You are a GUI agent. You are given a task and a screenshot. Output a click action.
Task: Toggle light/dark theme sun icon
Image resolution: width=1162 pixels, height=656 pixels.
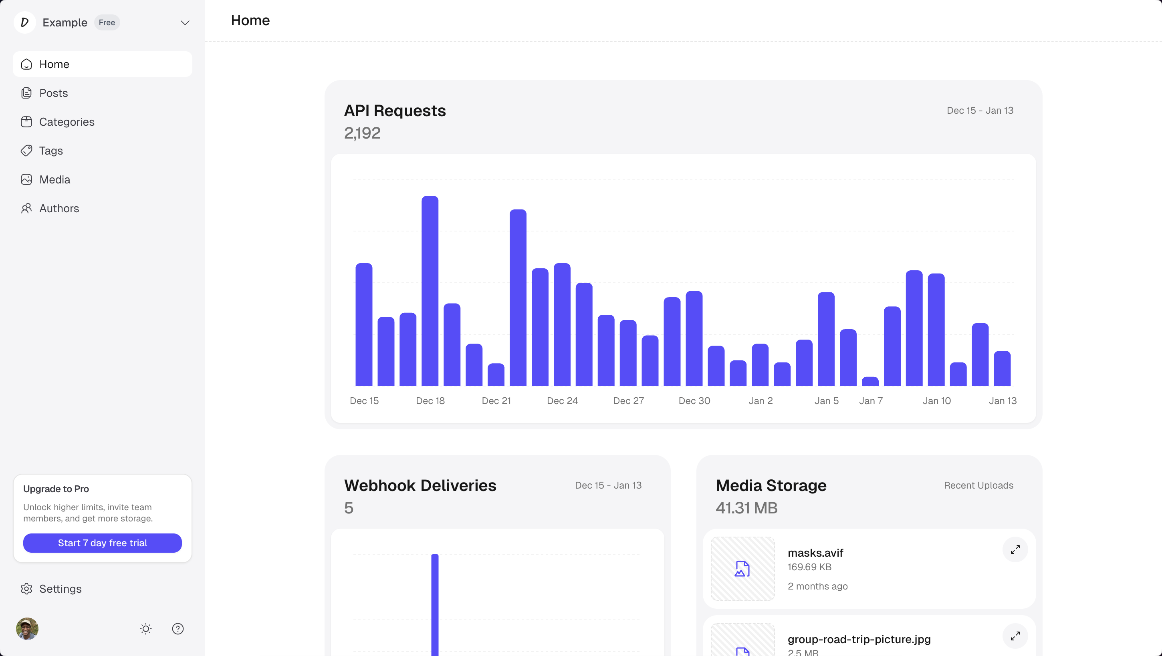tap(146, 629)
